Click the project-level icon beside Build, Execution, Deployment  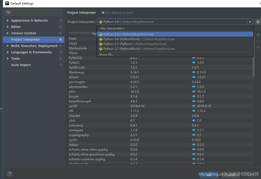(x=60, y=46)
